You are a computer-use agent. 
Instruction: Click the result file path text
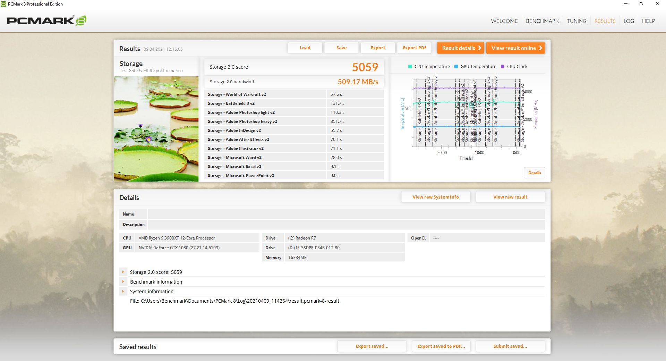(234, 301)
